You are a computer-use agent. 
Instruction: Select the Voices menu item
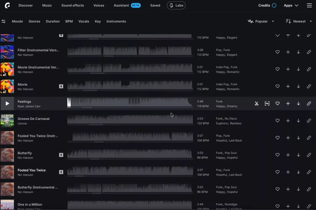(x=99, y=5)
